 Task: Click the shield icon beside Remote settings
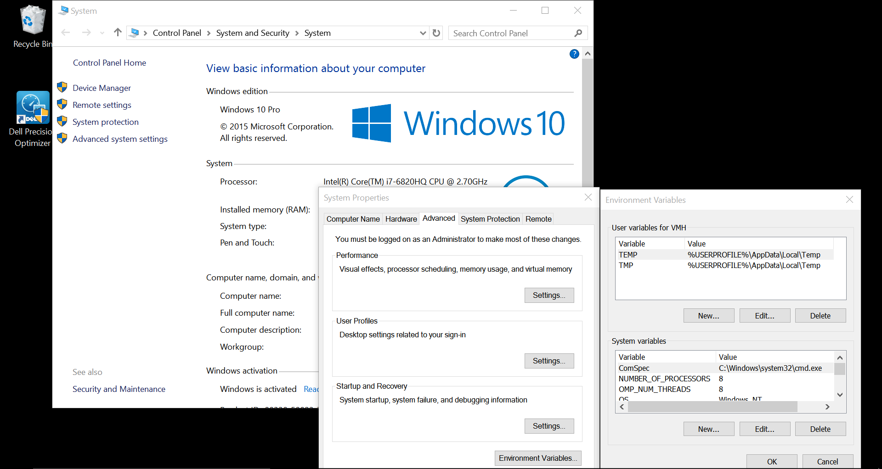tap(62, 104)
